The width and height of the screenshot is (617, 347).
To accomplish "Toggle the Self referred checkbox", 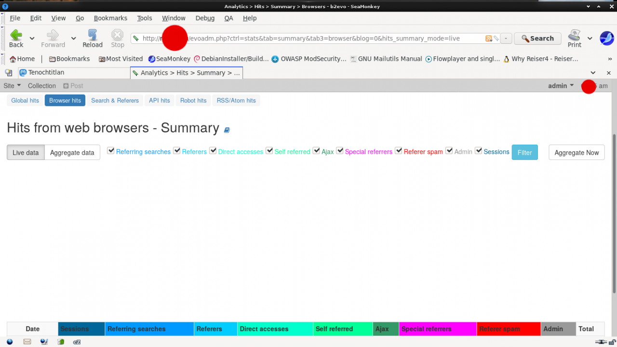I will point(269,151).
